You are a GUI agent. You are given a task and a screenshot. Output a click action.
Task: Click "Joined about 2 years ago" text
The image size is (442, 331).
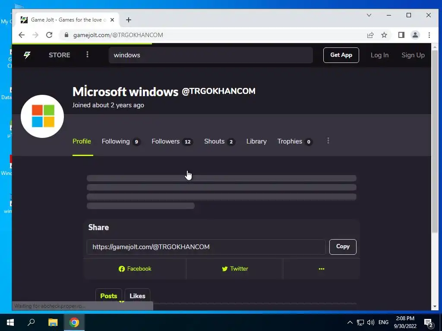[x=108, y=105]
